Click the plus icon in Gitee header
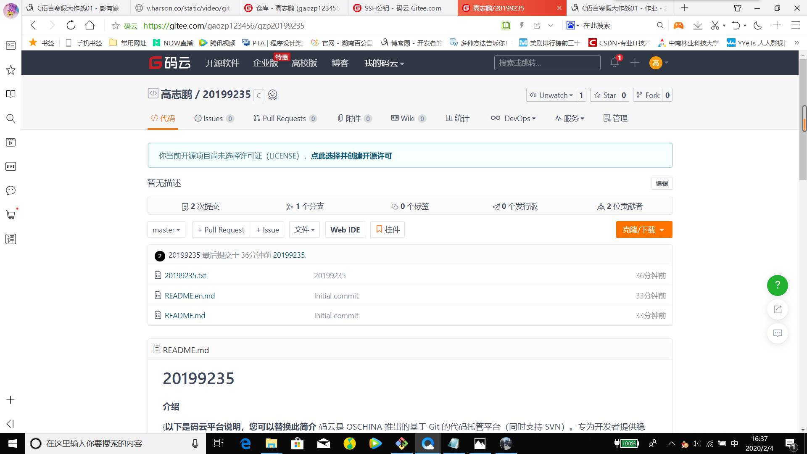Viewport: 807px width, 454px height. point(635,63)
